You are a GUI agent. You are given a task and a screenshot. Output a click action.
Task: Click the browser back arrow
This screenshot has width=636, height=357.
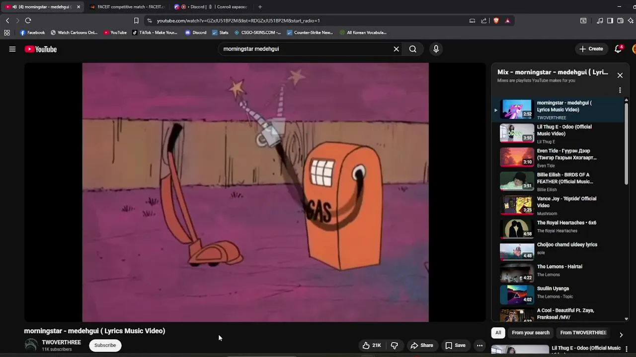point(7,20)
